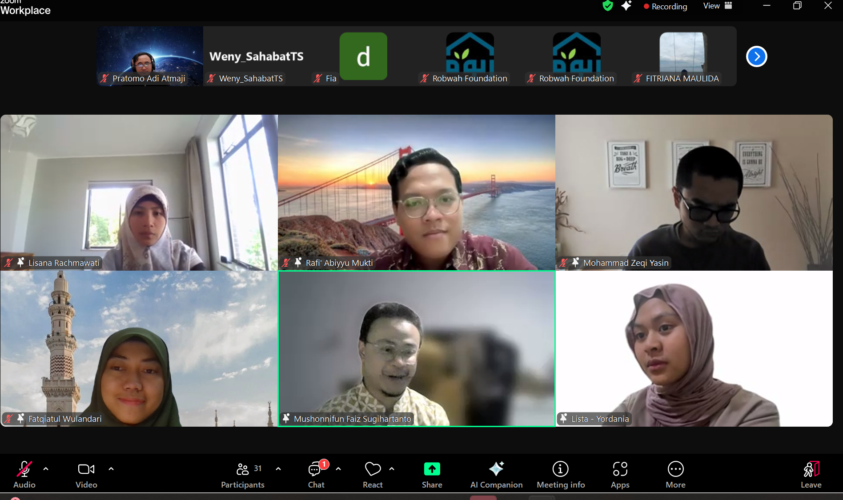Expand chat options arrow beside Chat
Viewport: 843px width, 500px height.
coord(338,468)
